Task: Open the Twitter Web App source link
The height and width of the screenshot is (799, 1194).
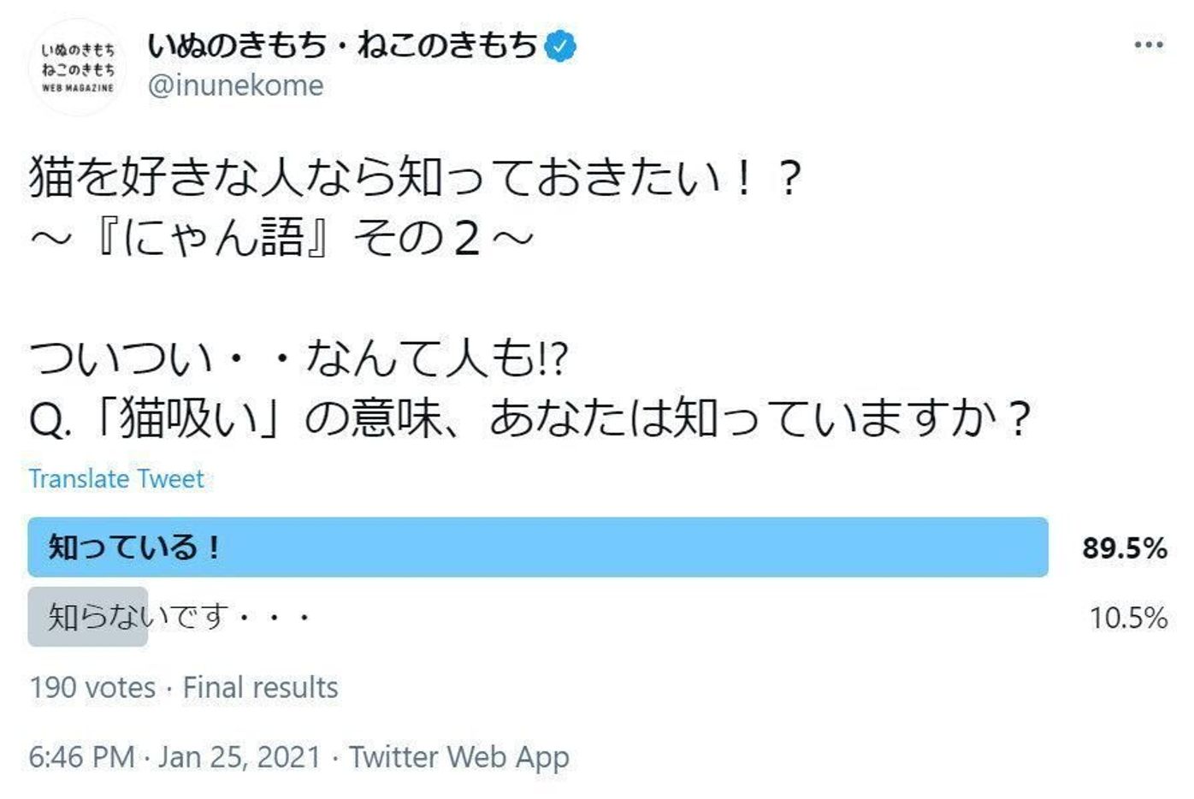Action: point(458,757)
